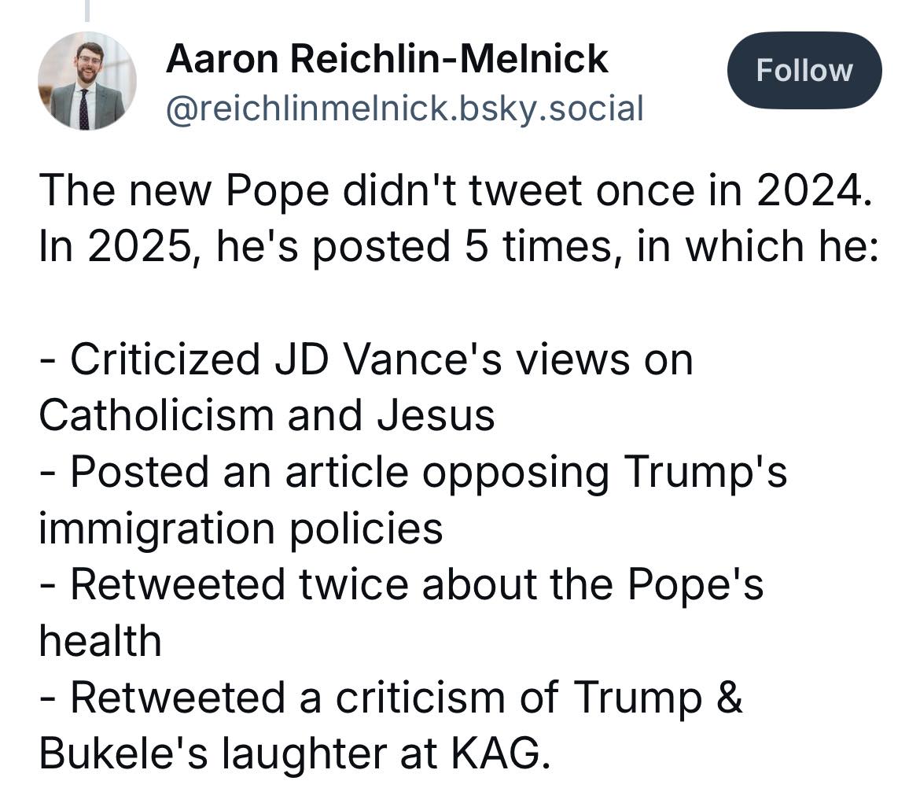Screen dimensions: 920x792
Task: Click the "Posted an article opposing Trump's" line
Action: coord(413,472)
